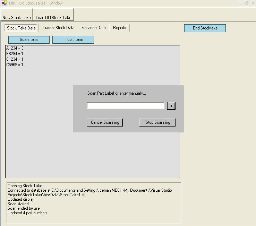Open the Old Stock Takes menu

(32, 3)
